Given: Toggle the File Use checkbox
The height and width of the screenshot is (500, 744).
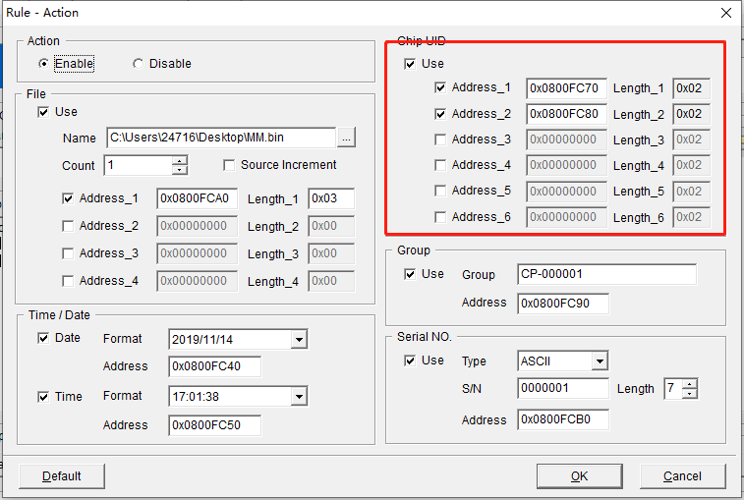Looking at the screenshot, I should tap(43, 112).
